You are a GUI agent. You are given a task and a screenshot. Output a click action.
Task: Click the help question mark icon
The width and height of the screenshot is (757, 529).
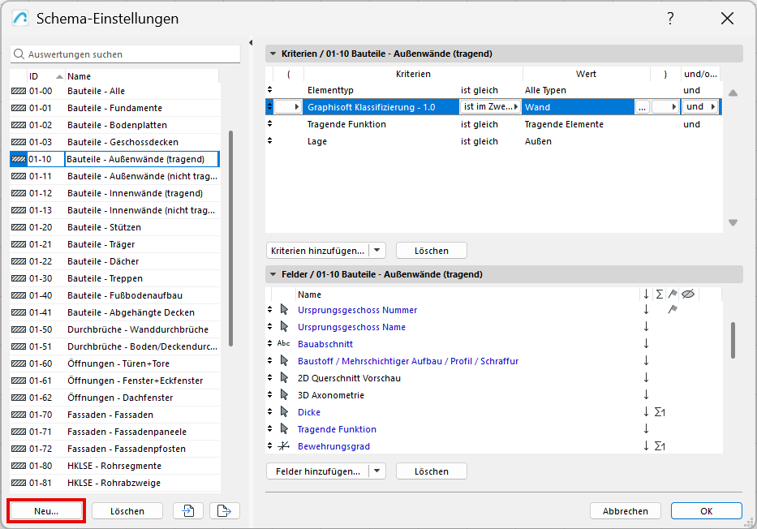coord(670,19)
